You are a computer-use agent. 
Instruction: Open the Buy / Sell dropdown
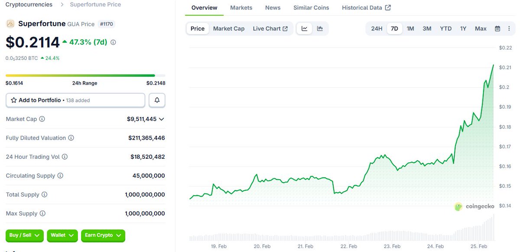tap(24, 236)
